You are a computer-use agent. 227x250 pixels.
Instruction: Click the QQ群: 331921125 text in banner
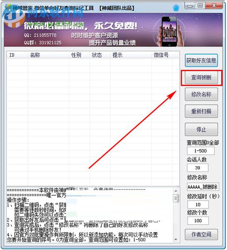tap(43, 43)
